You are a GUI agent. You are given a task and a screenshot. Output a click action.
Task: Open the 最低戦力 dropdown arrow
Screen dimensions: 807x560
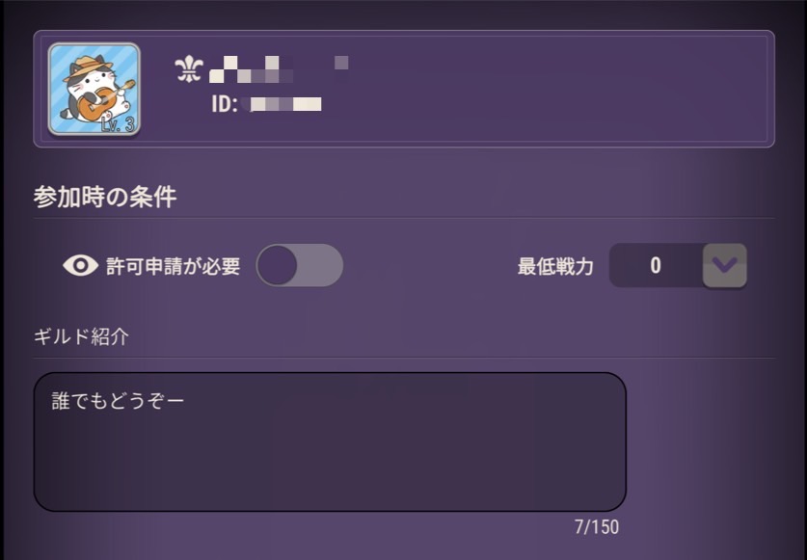725,265
